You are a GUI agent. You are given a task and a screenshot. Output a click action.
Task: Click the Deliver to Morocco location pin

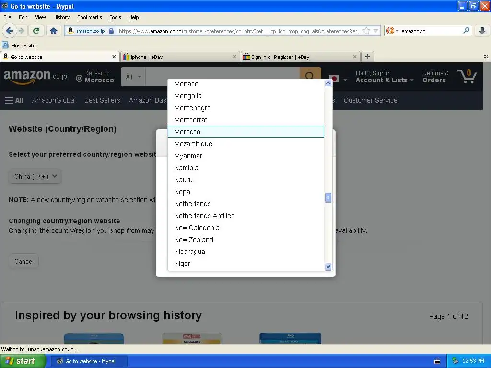point(79,78)
